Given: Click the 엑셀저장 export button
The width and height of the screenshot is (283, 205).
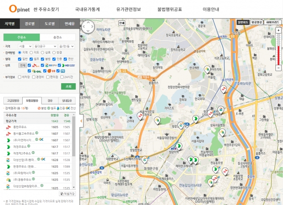Looking at the screenshot, I should coord(67,194).
